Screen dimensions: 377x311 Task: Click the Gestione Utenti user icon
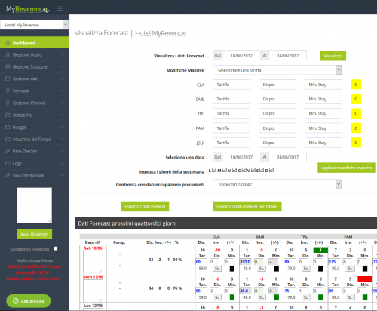coord(8,54)
